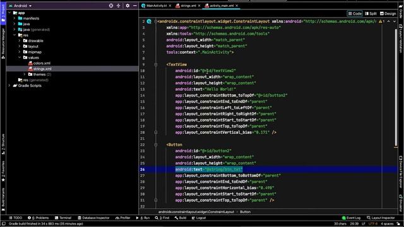Viewport: 404px width, 227px height.
Task: Open the Logcat tool window
Action: point(199,218)
